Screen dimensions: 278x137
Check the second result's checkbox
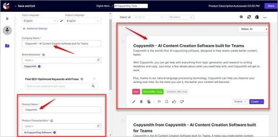click(x=123, y=121)
